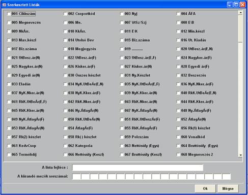The height and width of the screenshot is (195, 248).
Task: Tick 005 Megnevezés checkbox
Action: pos(9,22)
